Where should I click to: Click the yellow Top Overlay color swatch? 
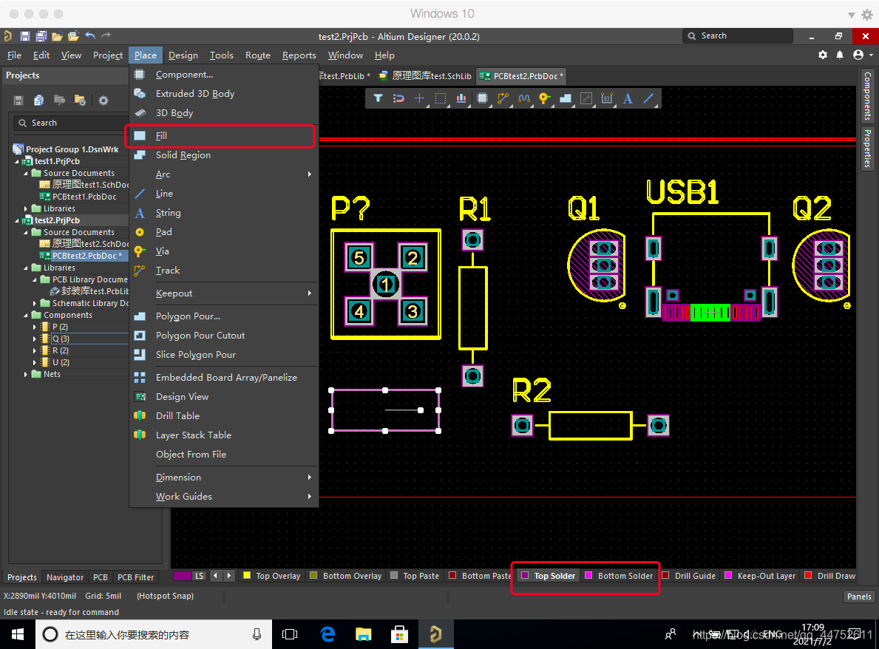point(247,576)
